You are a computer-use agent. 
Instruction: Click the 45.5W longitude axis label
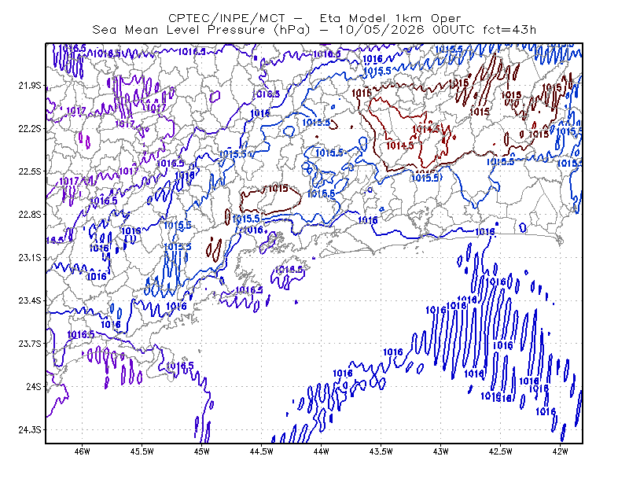click(x=142, y=451)
